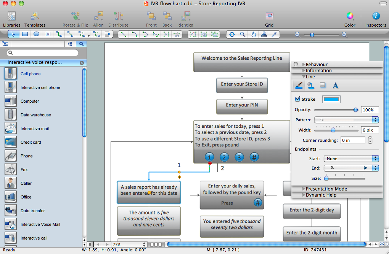Open the End endpoint dropdown
The width and height of the screenshot is (389, 254).
tap(351, 168)
